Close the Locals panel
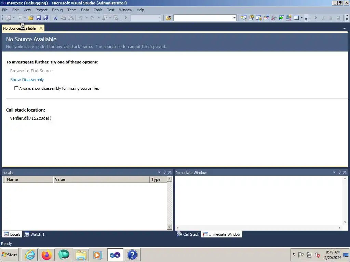350x262 pixels. click(x=170, y=172)
